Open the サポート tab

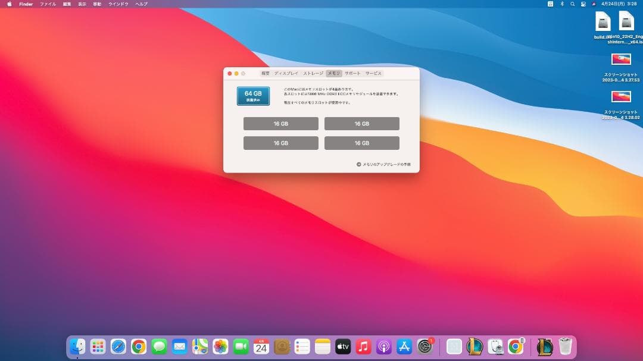pos(352,73)
